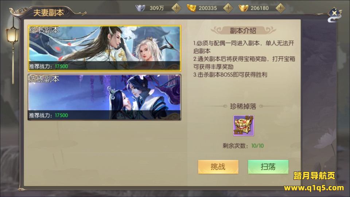Select the 经书副本 dungeon banner
Screen dimensions: 350x197
coord(105,48)
